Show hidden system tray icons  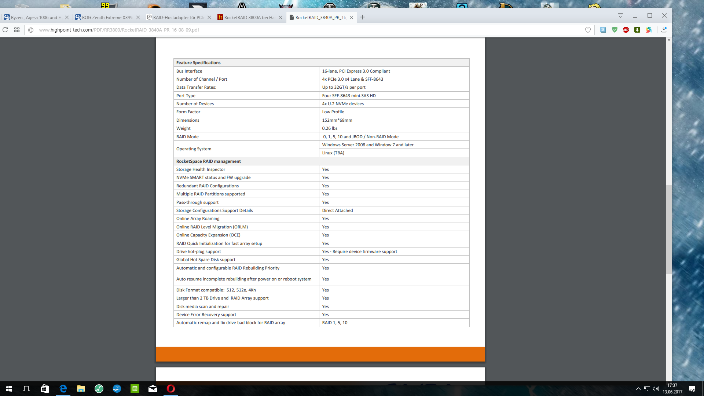pos(638,389)
